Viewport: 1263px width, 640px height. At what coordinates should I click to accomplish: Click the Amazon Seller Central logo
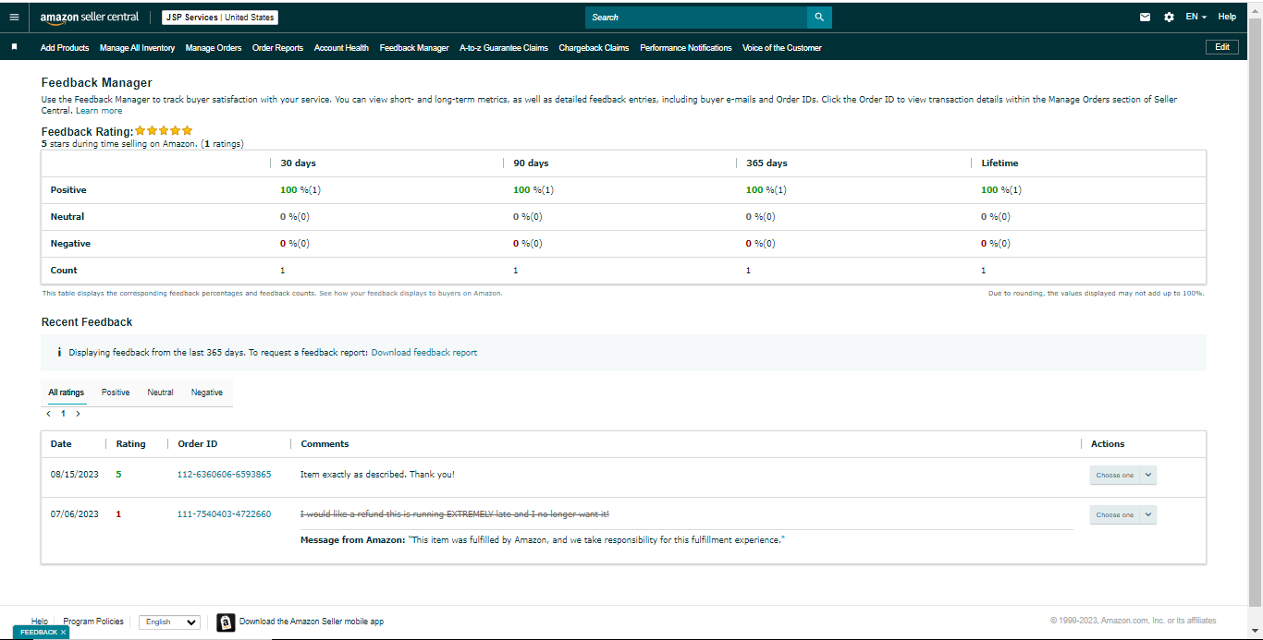click(x=90, y=18)
